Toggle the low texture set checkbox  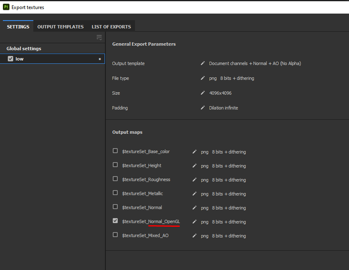tap(11, 59)
